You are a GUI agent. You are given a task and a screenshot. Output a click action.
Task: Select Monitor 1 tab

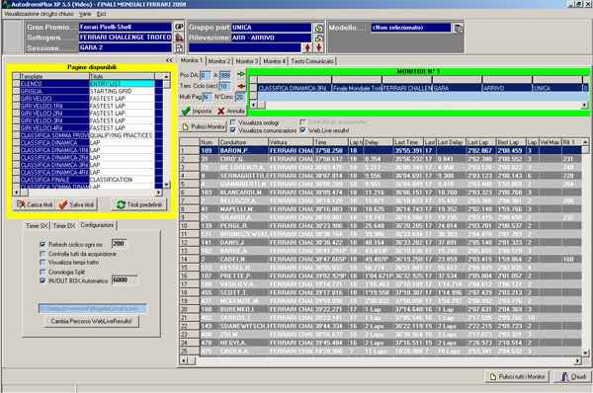click(x=192, y=60)
